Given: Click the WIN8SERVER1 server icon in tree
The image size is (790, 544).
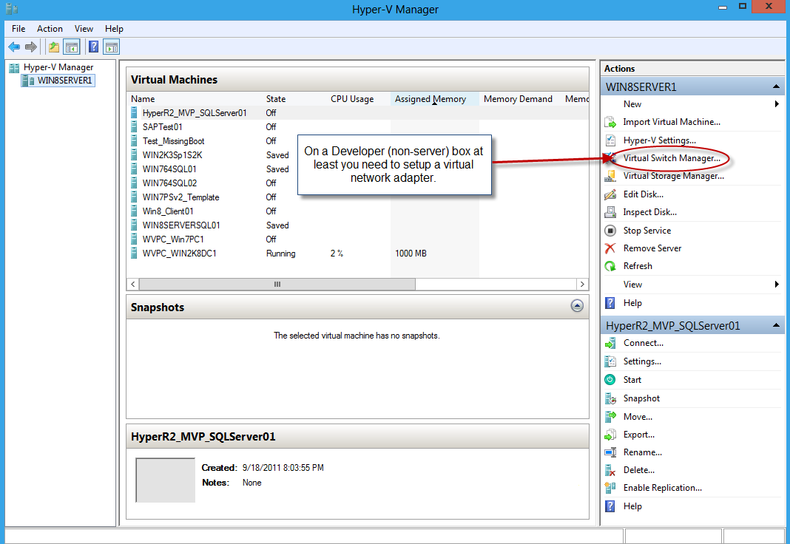Looking at the screenshot, I should click(28, 81).
